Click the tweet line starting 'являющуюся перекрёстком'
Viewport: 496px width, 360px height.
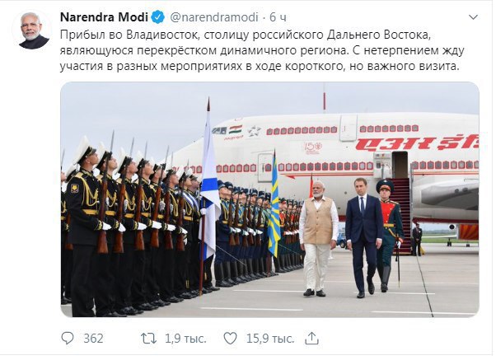[x=262, y=50]
